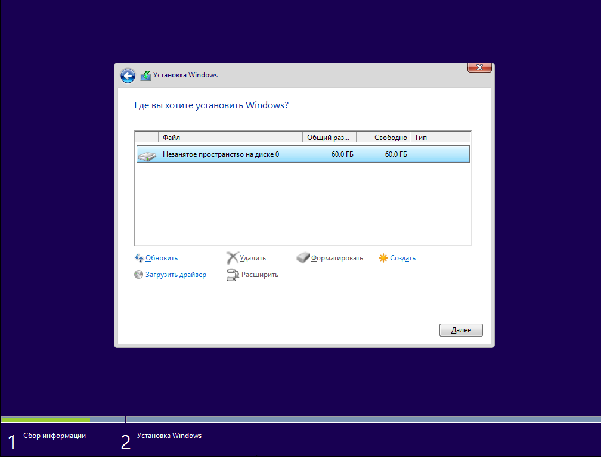The image size is (601, 457).
Task: Select Незанятое пространство на диске 0 row
Action: click(x=303, y=154)
